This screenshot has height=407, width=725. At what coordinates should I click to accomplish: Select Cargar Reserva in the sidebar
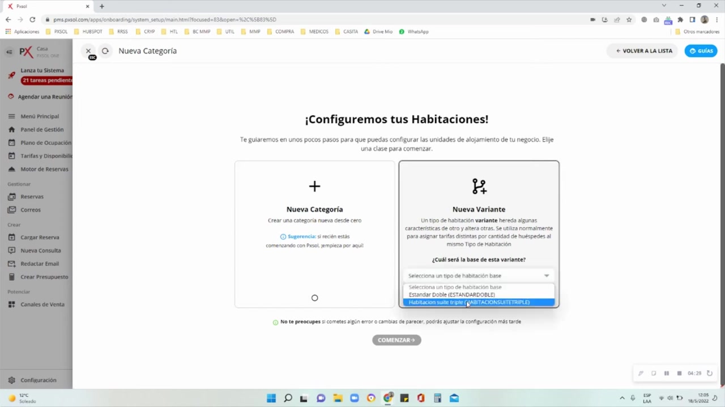coord(40,237)
